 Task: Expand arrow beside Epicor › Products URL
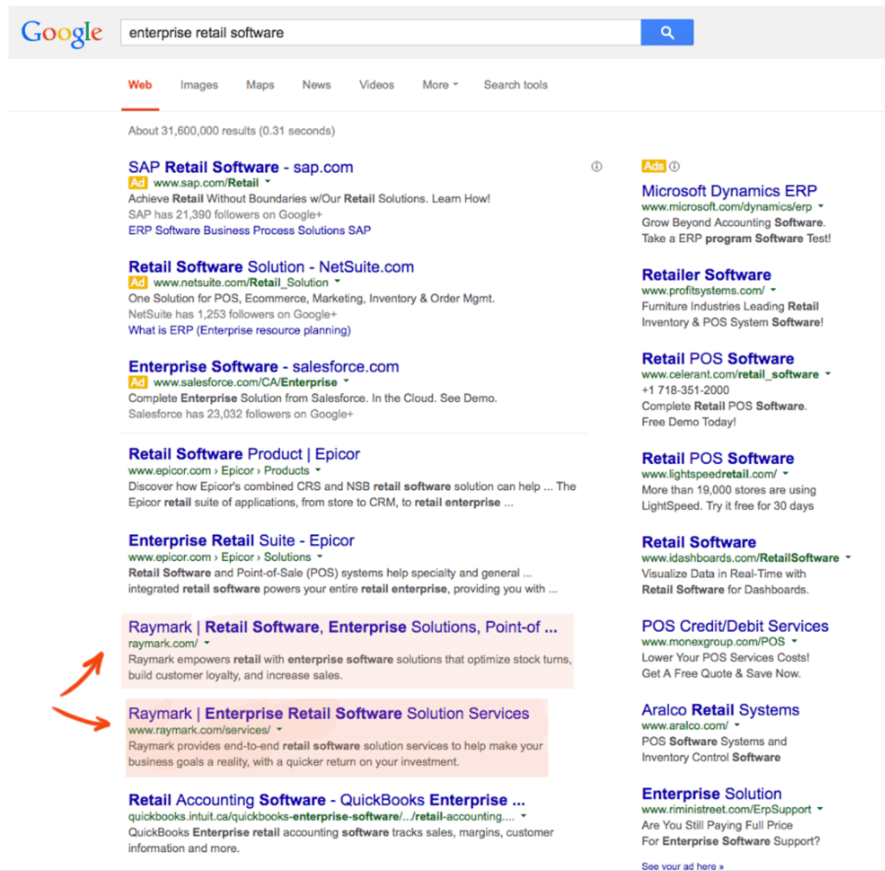tap(318, 469)
